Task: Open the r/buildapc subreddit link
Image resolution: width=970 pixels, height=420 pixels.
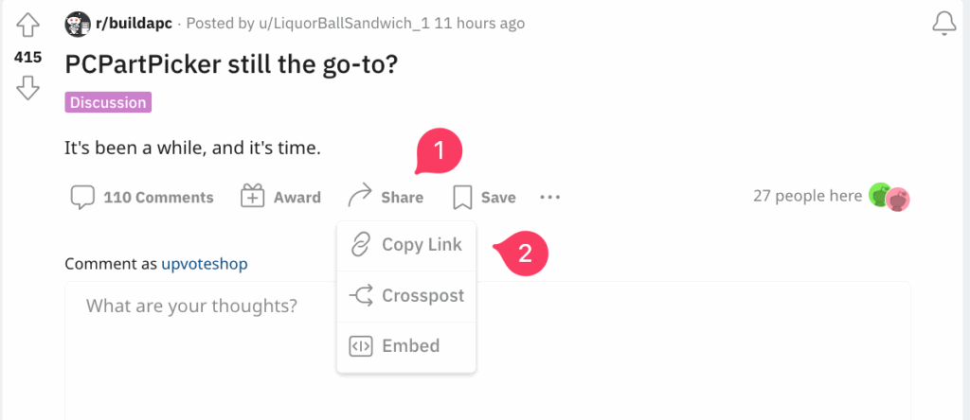Action: coord(134,24)
